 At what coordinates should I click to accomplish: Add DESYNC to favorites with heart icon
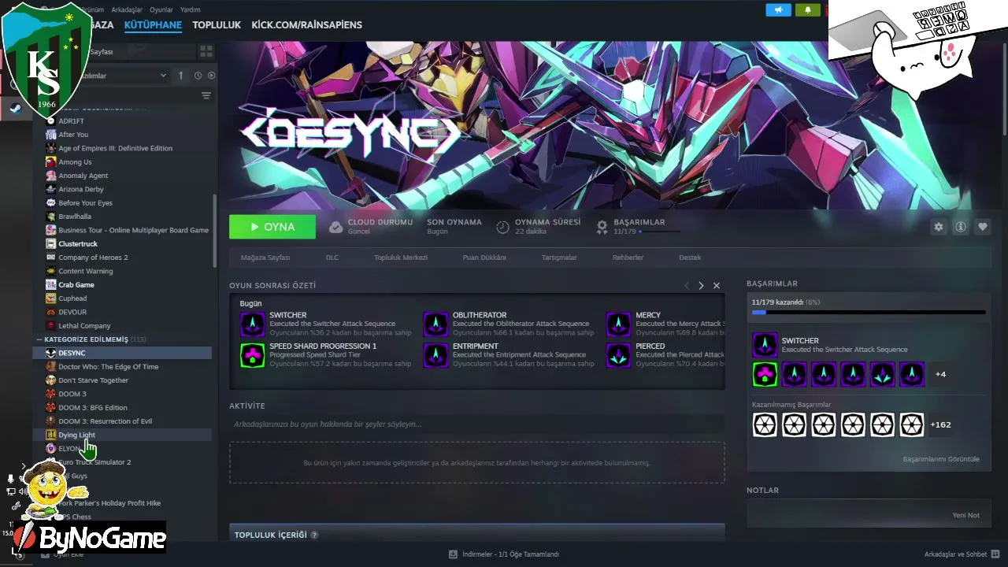coord(982,227)
